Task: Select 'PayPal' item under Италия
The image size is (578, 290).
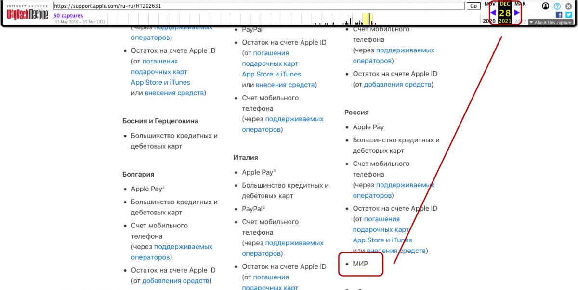Action: click(x=252, y=209)
